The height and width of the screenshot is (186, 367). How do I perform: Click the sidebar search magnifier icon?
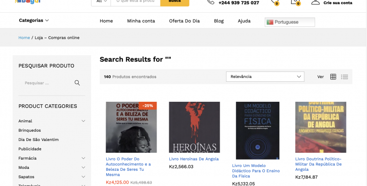(77, 83)
